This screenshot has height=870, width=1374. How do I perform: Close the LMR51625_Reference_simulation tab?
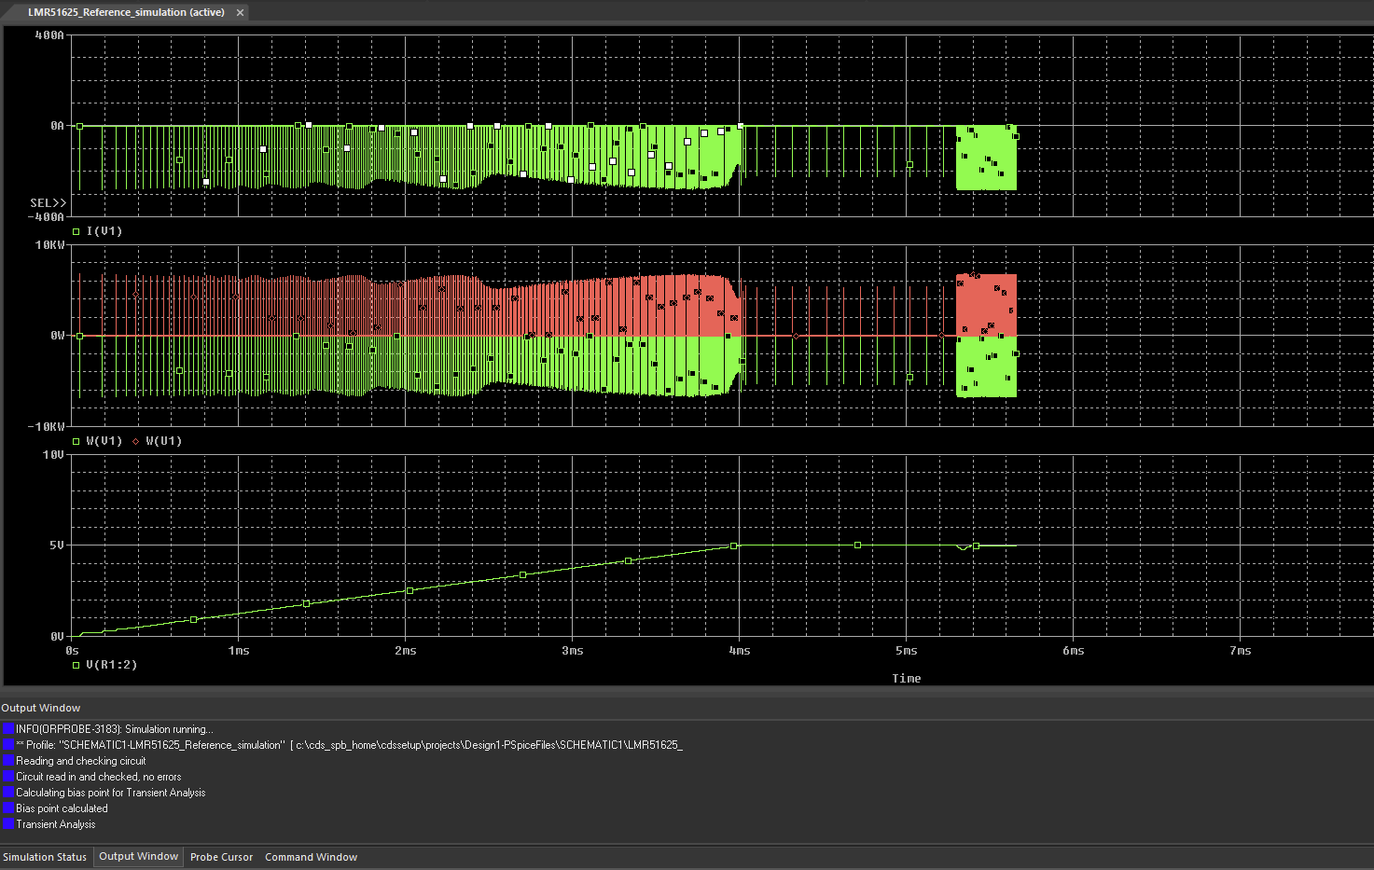[x=240, y=13]
